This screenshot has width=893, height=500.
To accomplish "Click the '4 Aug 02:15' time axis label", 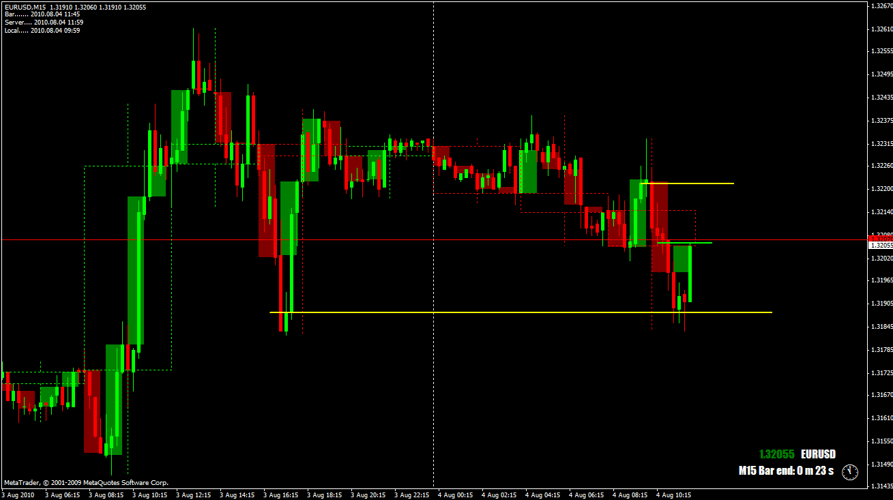I will [x=500, y=495].
